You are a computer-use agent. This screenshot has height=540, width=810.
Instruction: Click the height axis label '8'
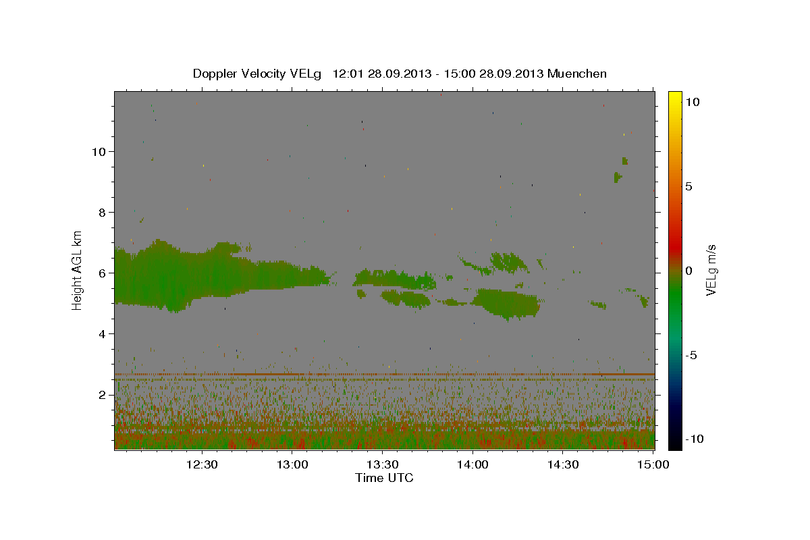(x=102, y=212)
